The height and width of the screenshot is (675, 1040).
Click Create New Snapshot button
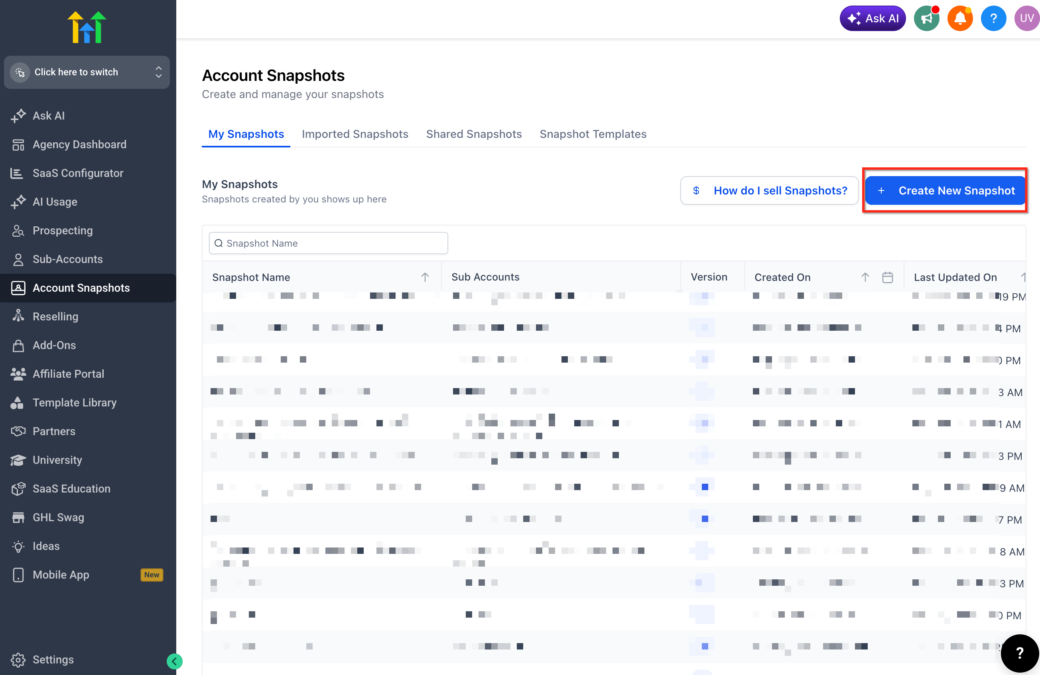[945, 190]
